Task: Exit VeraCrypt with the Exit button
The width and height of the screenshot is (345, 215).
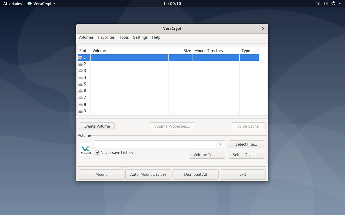Action: tap(243, 174)
